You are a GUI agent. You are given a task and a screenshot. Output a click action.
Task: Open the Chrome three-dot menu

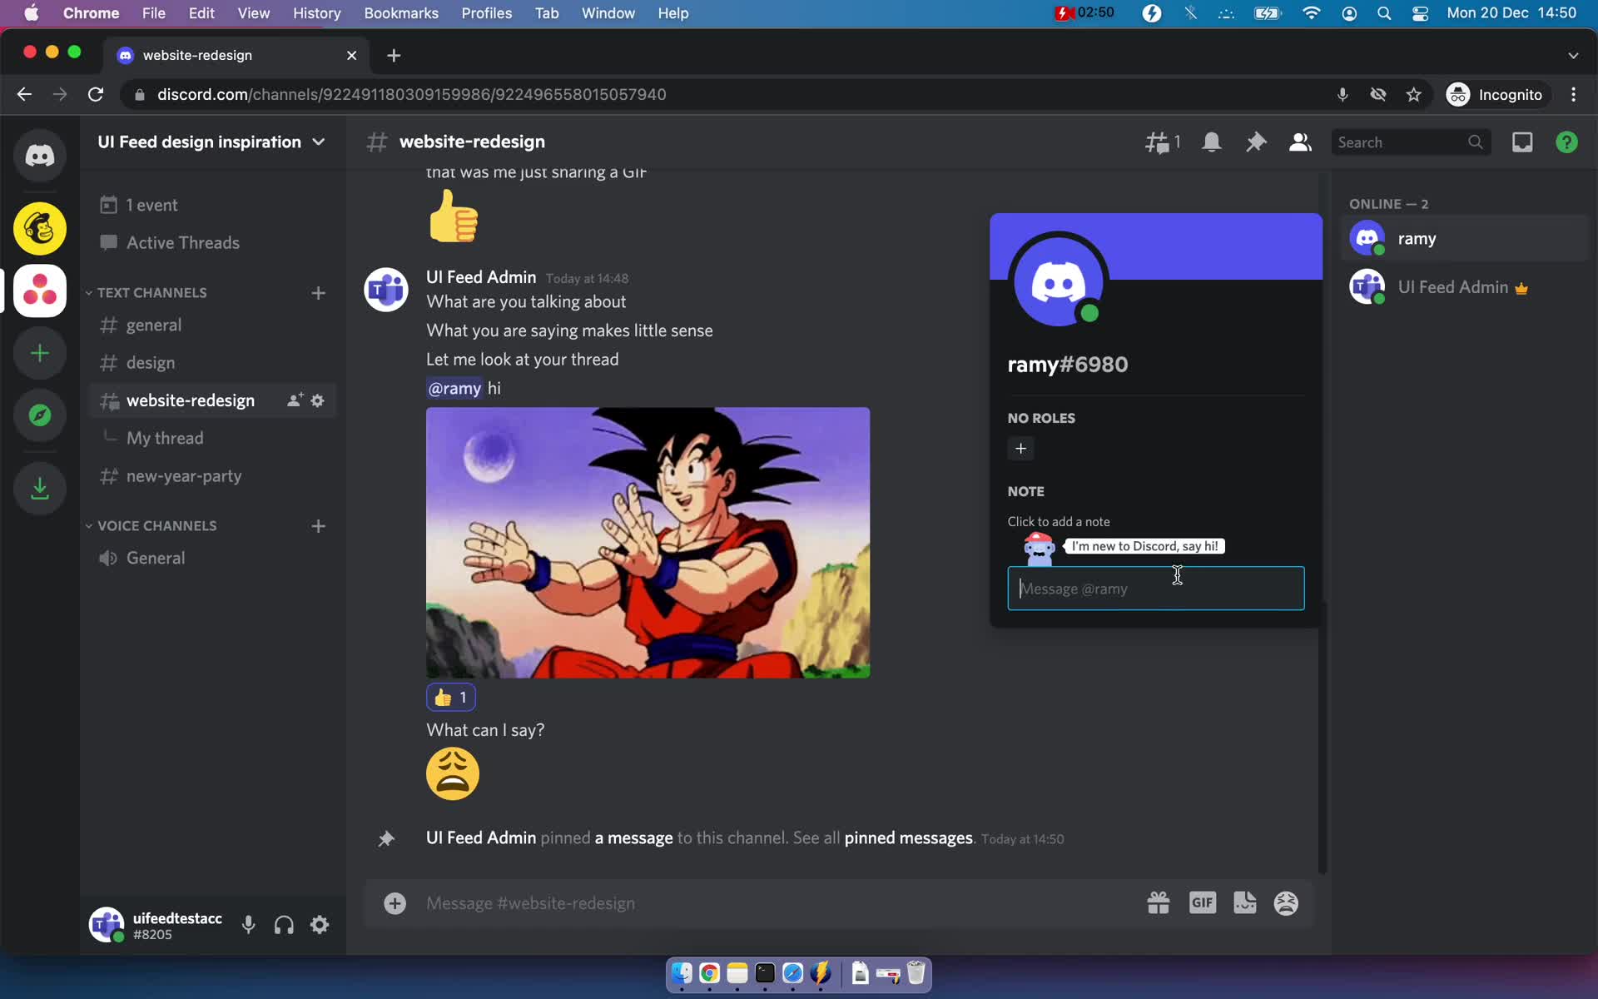pos(1573,95)
